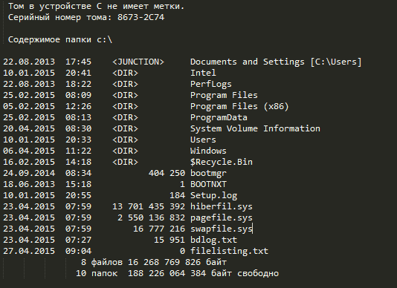Viewport: 397px width, 288px height.
Task: Click the $Recycle.Bin entry
Action: (x=222, y=162)
